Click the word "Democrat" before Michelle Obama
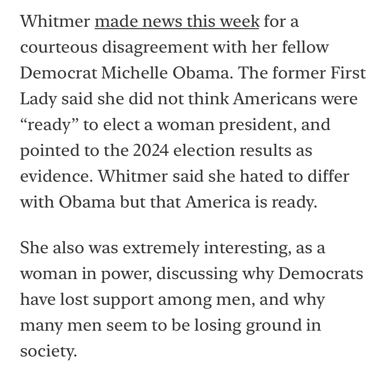This screenshot has height=380, width=390. [x=58, y=73]
